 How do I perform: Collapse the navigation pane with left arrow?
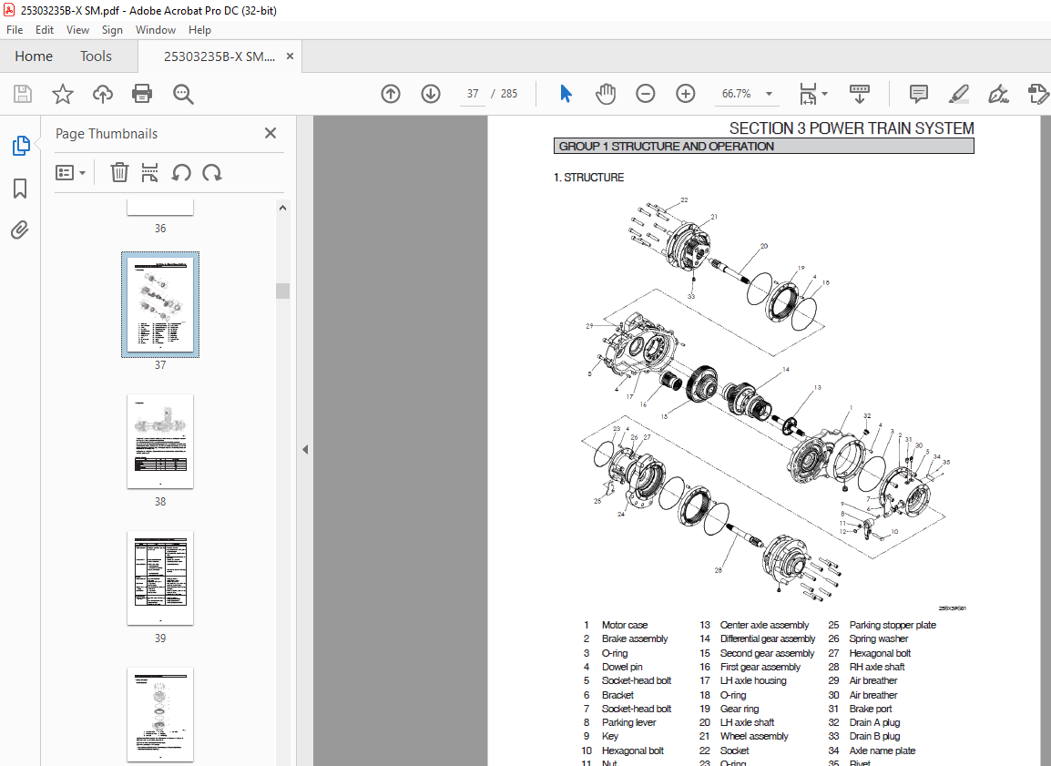tap(305, 450)
